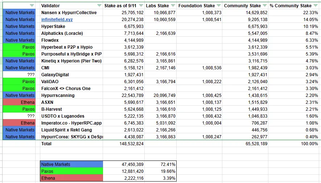Select the Native Markets tag beside Flowdex
321x183 pixels.
tap(19, 40)
